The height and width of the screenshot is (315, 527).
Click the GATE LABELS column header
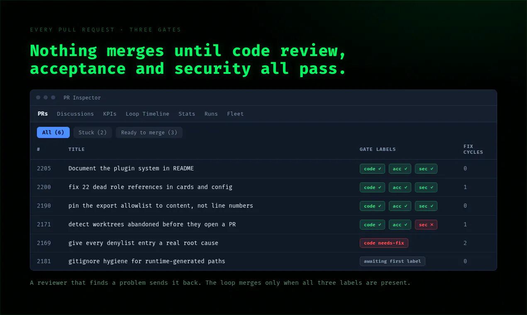click(x=378, y=149)
